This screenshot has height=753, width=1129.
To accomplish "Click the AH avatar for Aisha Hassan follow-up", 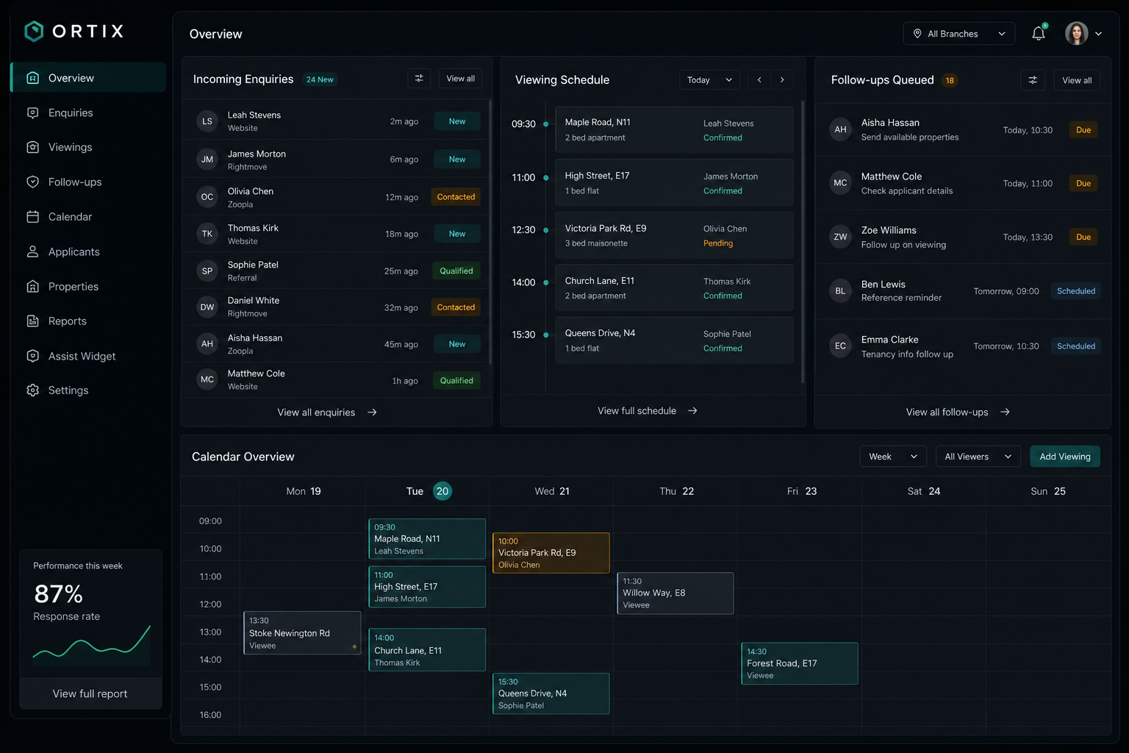I will (x=840, y=129).
